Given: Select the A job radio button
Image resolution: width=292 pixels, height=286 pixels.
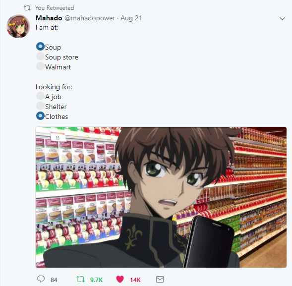Looking at the screenshot, I should click(x=40, y=96).
